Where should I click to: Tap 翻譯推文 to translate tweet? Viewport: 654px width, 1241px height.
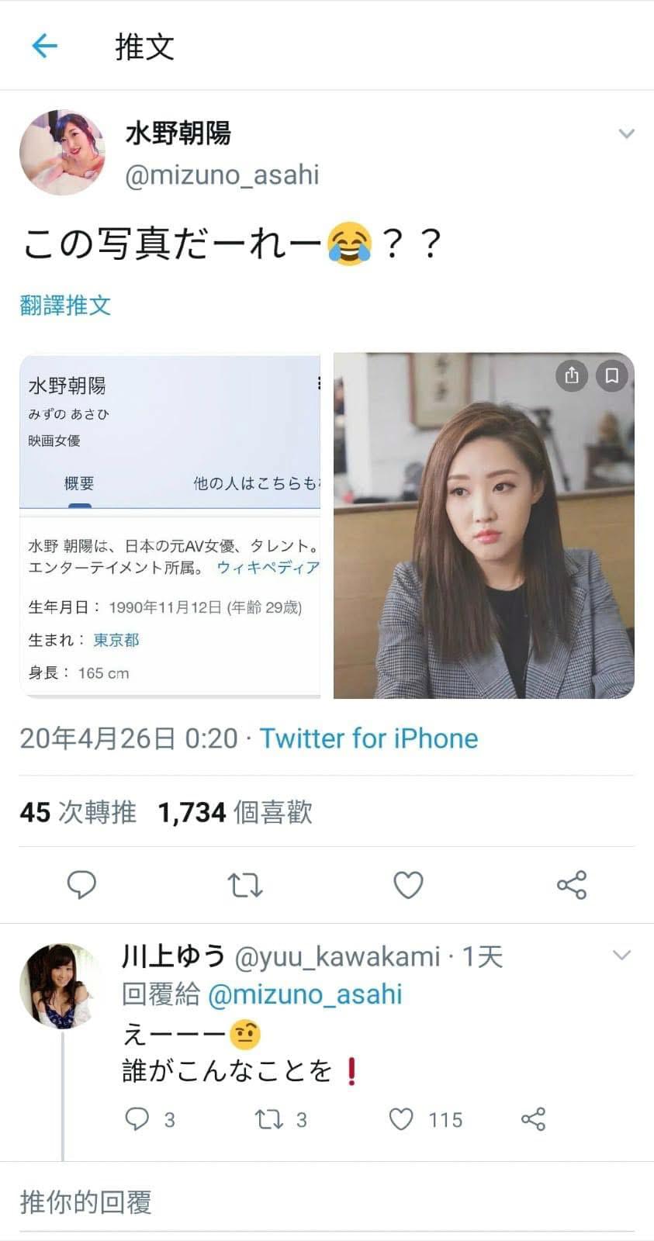(65, 305)
